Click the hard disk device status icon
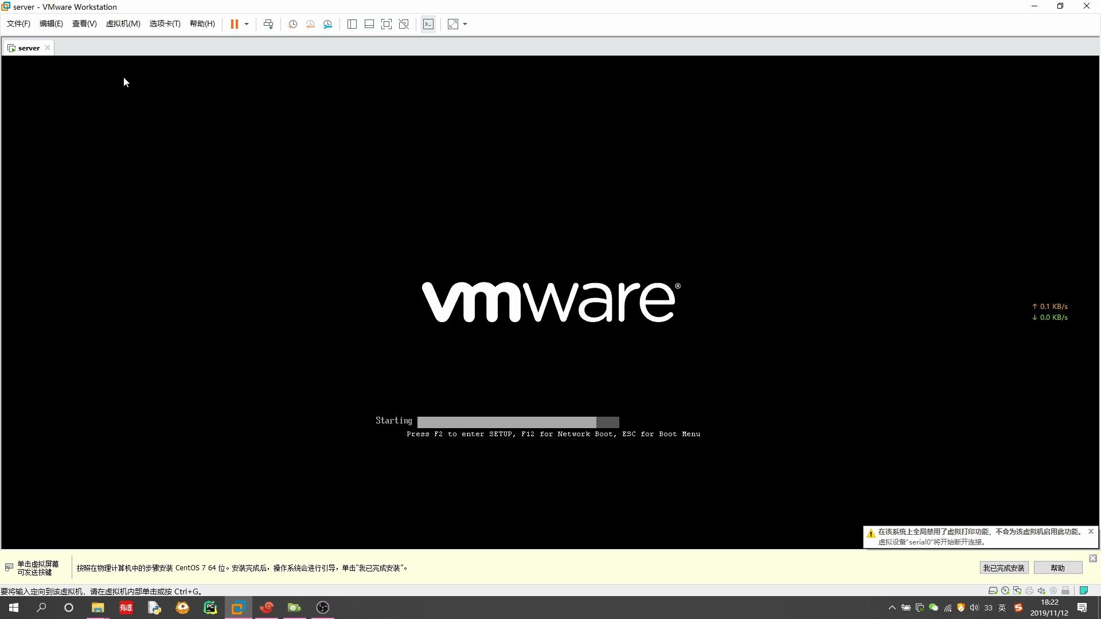This screenshot has width=1101, height=619. [x=993, y=591]
